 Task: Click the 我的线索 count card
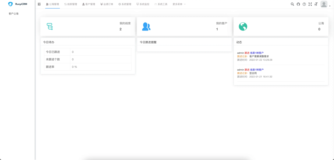point(88,27)
